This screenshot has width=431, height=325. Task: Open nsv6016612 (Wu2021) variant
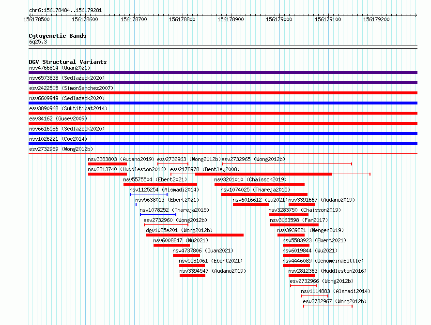coord(260,200)
